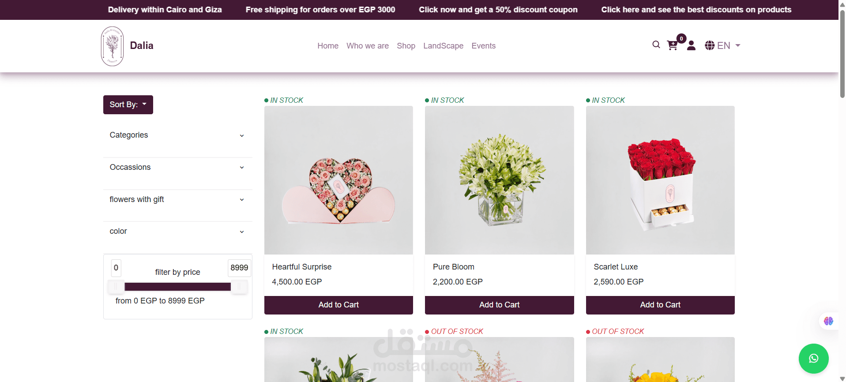Expand the color filter section
Image resolution: width=846 pixels, height=382 pixels.
[177, 232]
